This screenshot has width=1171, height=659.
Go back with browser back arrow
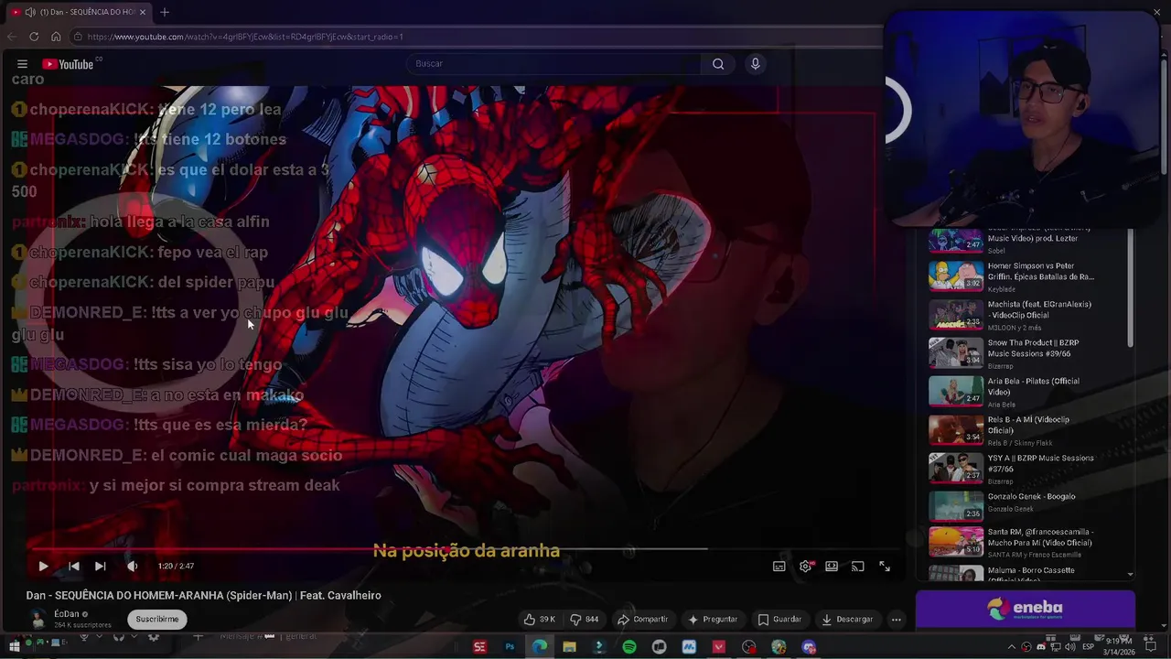(x=11, y=37)
